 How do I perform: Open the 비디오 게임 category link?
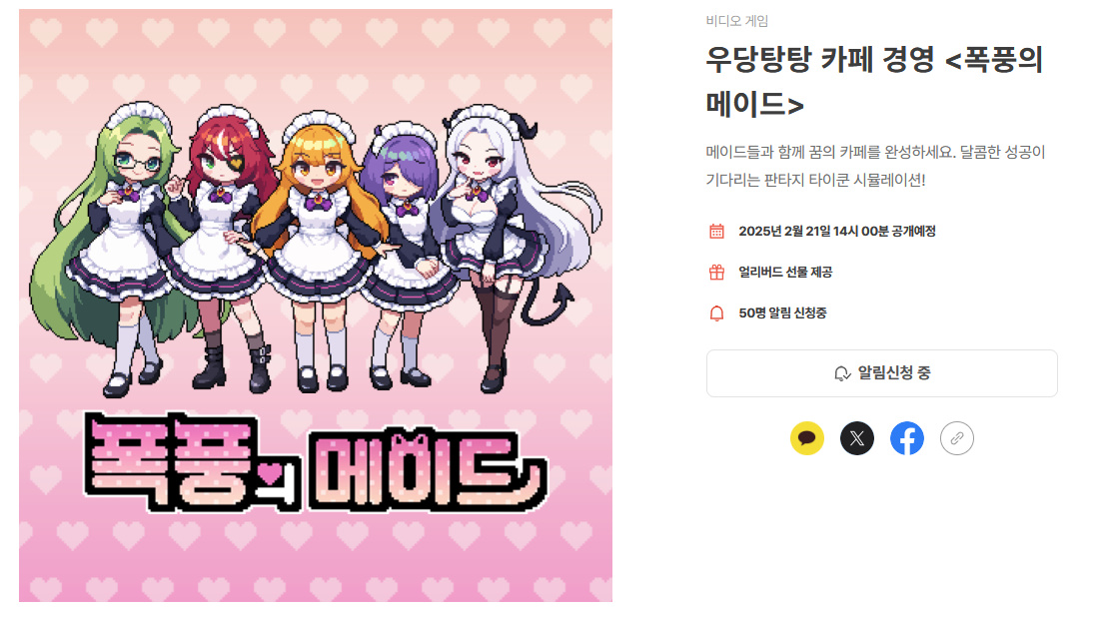[736, 21]
